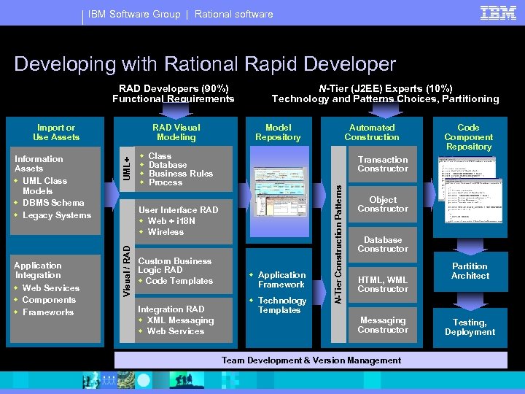Click arrow from Model Repository to Automated Construction

[x=319, y=195]
